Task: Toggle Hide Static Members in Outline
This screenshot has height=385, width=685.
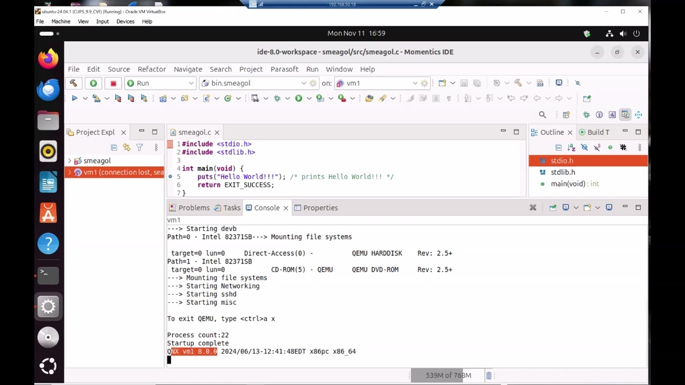Action: 597,147
